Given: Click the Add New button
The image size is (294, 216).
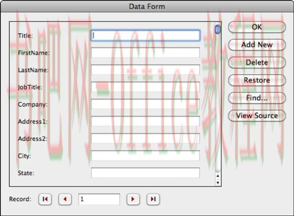Looking at the screenshot, I should (x=257, y=45).
